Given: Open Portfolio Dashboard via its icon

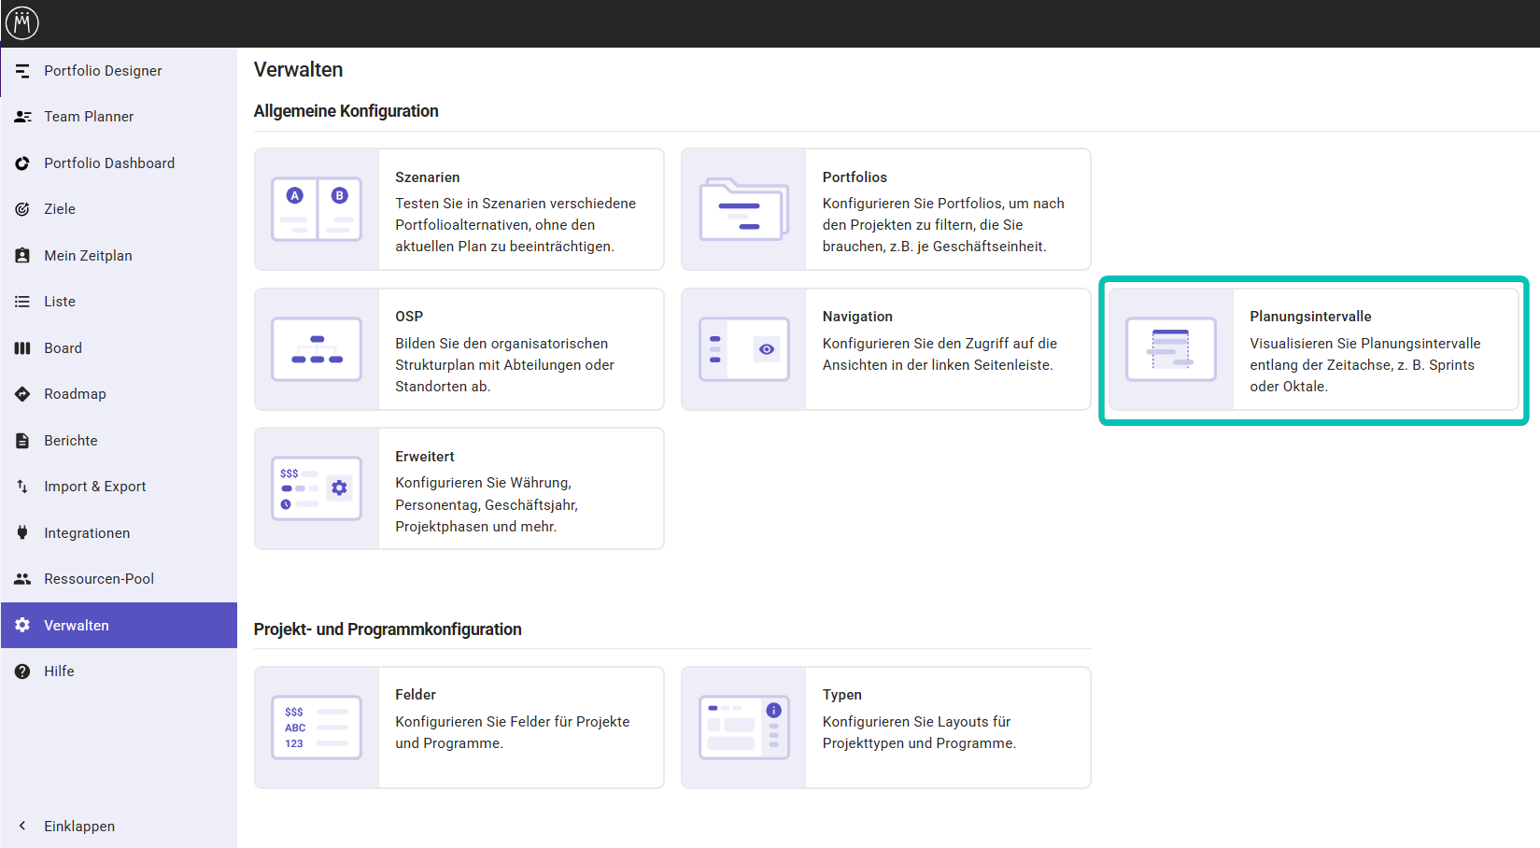Looking at the screenshot, I should (22, 163).
